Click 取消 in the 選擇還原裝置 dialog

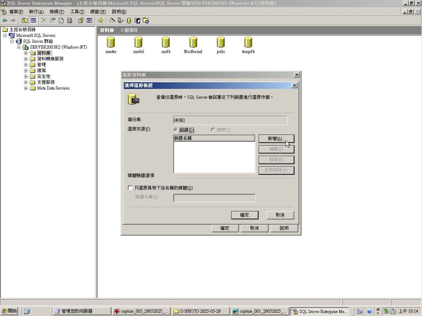coord(280,215)
